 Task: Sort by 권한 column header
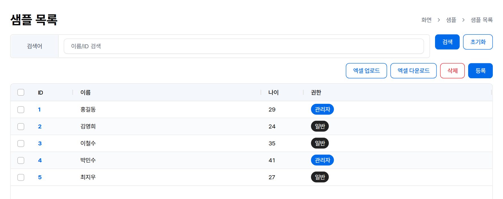(316, 92)
